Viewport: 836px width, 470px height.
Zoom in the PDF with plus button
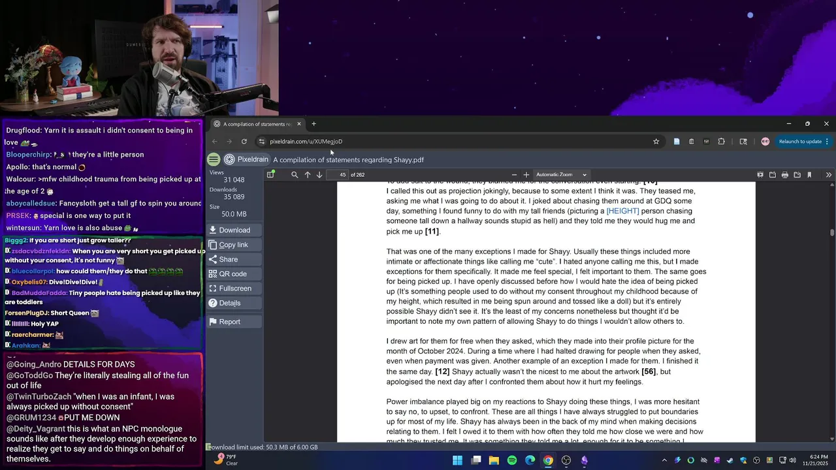[x=526, y=174]
